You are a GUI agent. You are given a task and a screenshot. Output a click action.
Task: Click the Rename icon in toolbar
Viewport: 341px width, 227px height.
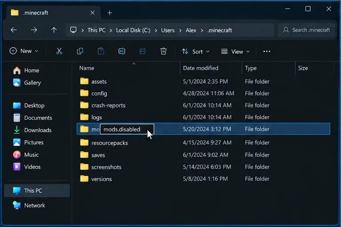click(x=122, y=51)
